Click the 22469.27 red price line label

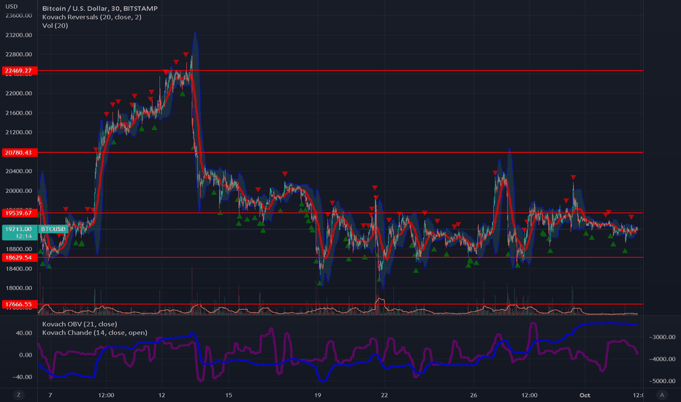pos(20,70)
